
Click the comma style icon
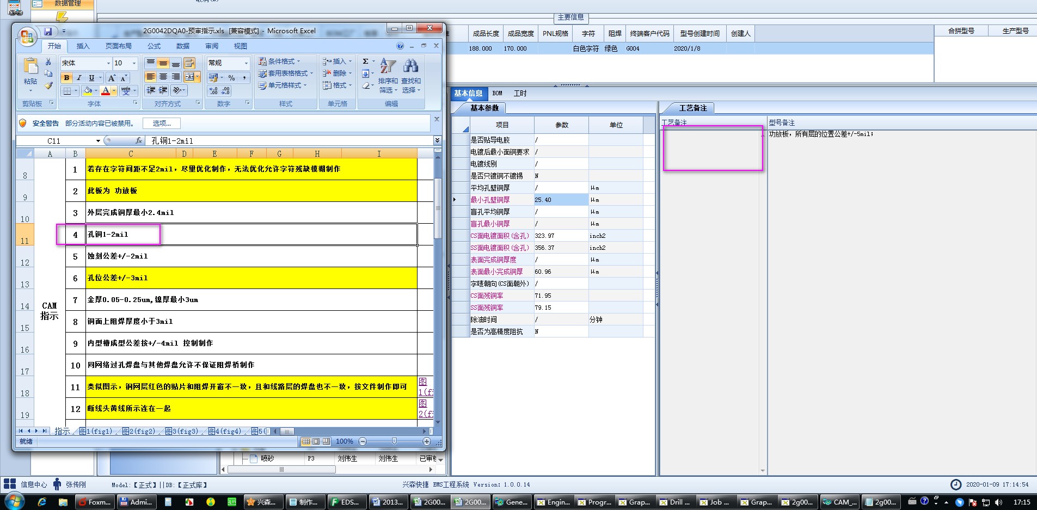tap(244, 78)
